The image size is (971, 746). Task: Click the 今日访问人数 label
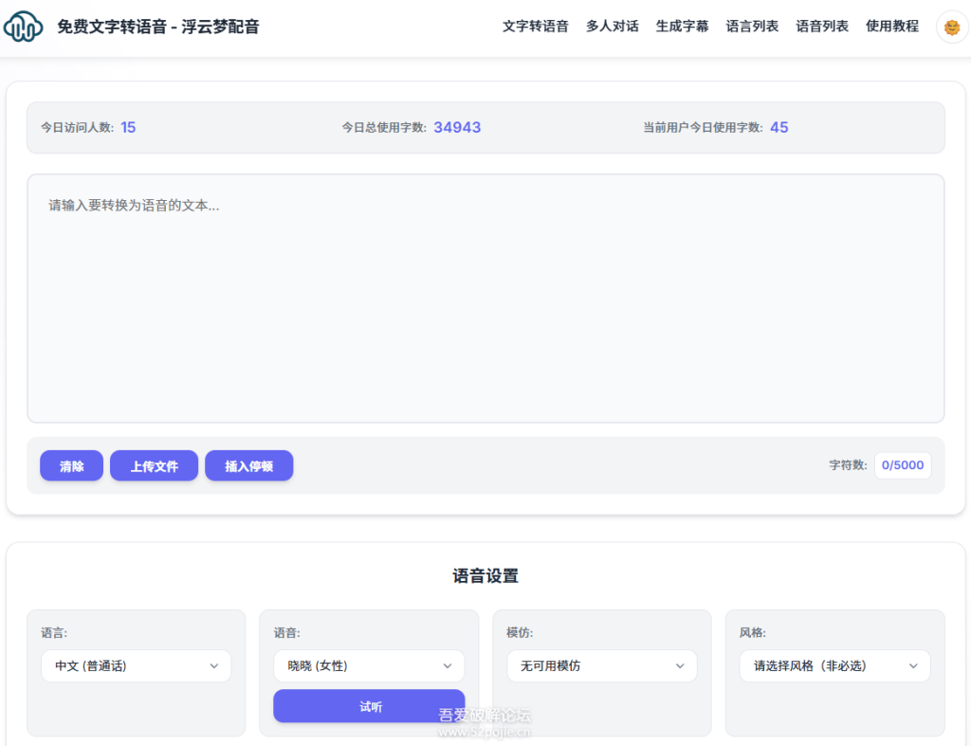(x=78, y=128)
